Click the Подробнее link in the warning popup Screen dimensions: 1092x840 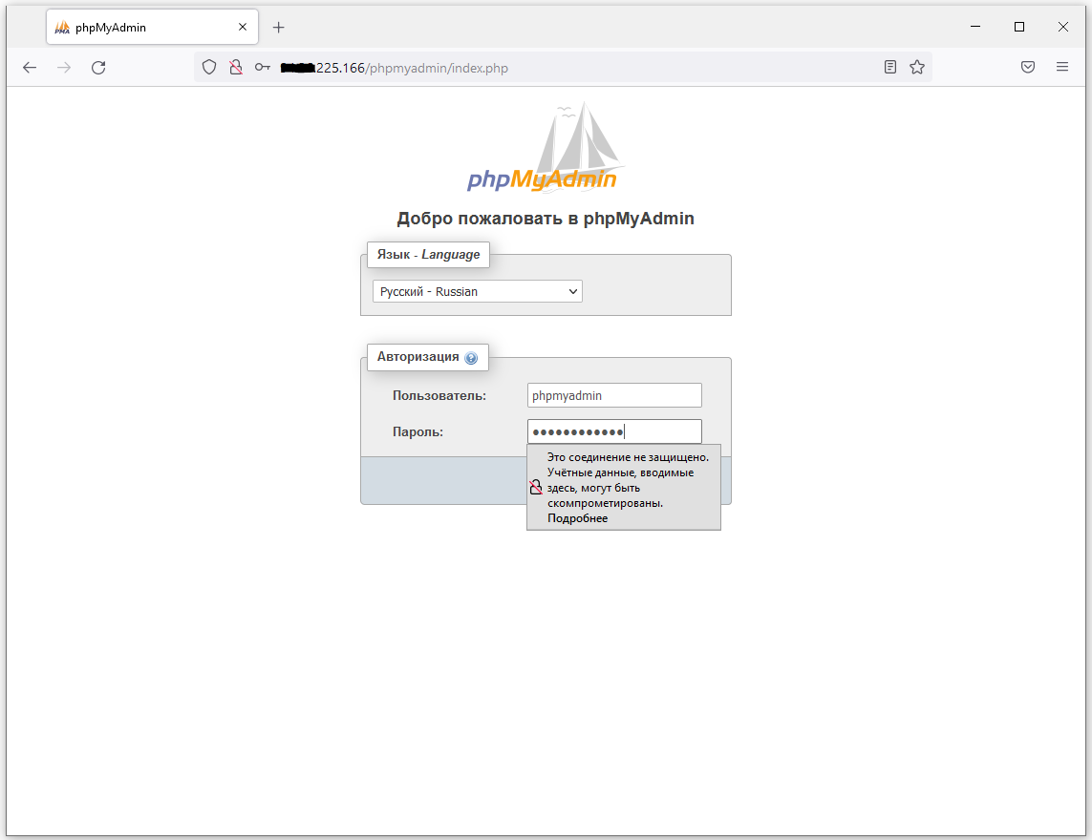(577, 518)
